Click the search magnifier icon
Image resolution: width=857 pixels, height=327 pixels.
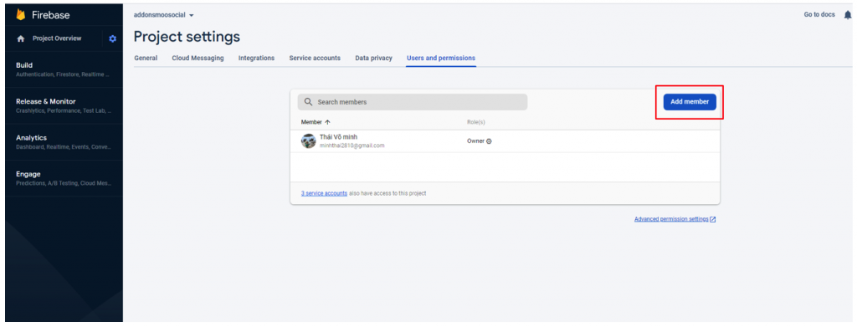[x=308, y=102]
